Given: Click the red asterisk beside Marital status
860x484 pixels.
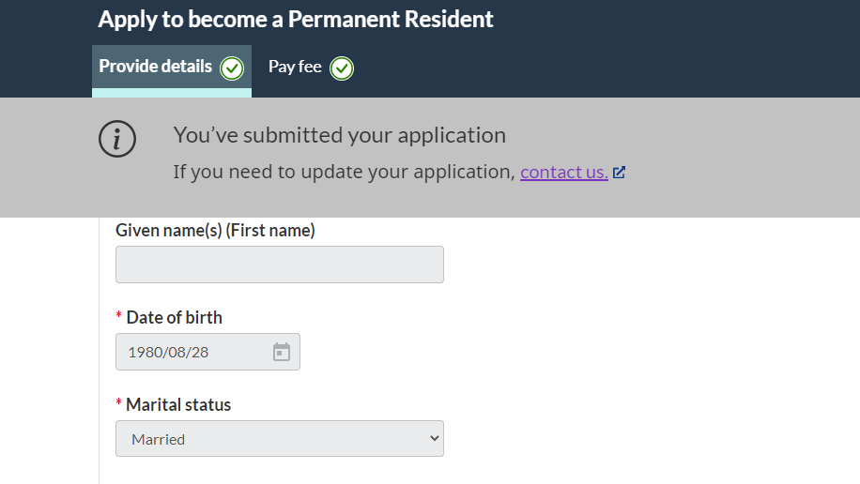Looking at the screenshot, I should point(119,404).
